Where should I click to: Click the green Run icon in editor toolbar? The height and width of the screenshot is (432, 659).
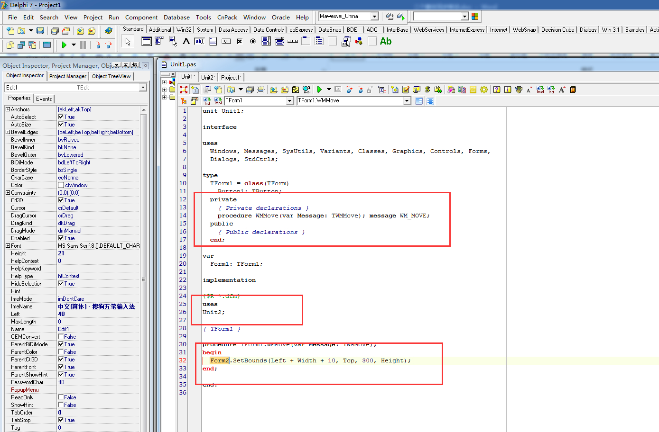coord(319,90)
